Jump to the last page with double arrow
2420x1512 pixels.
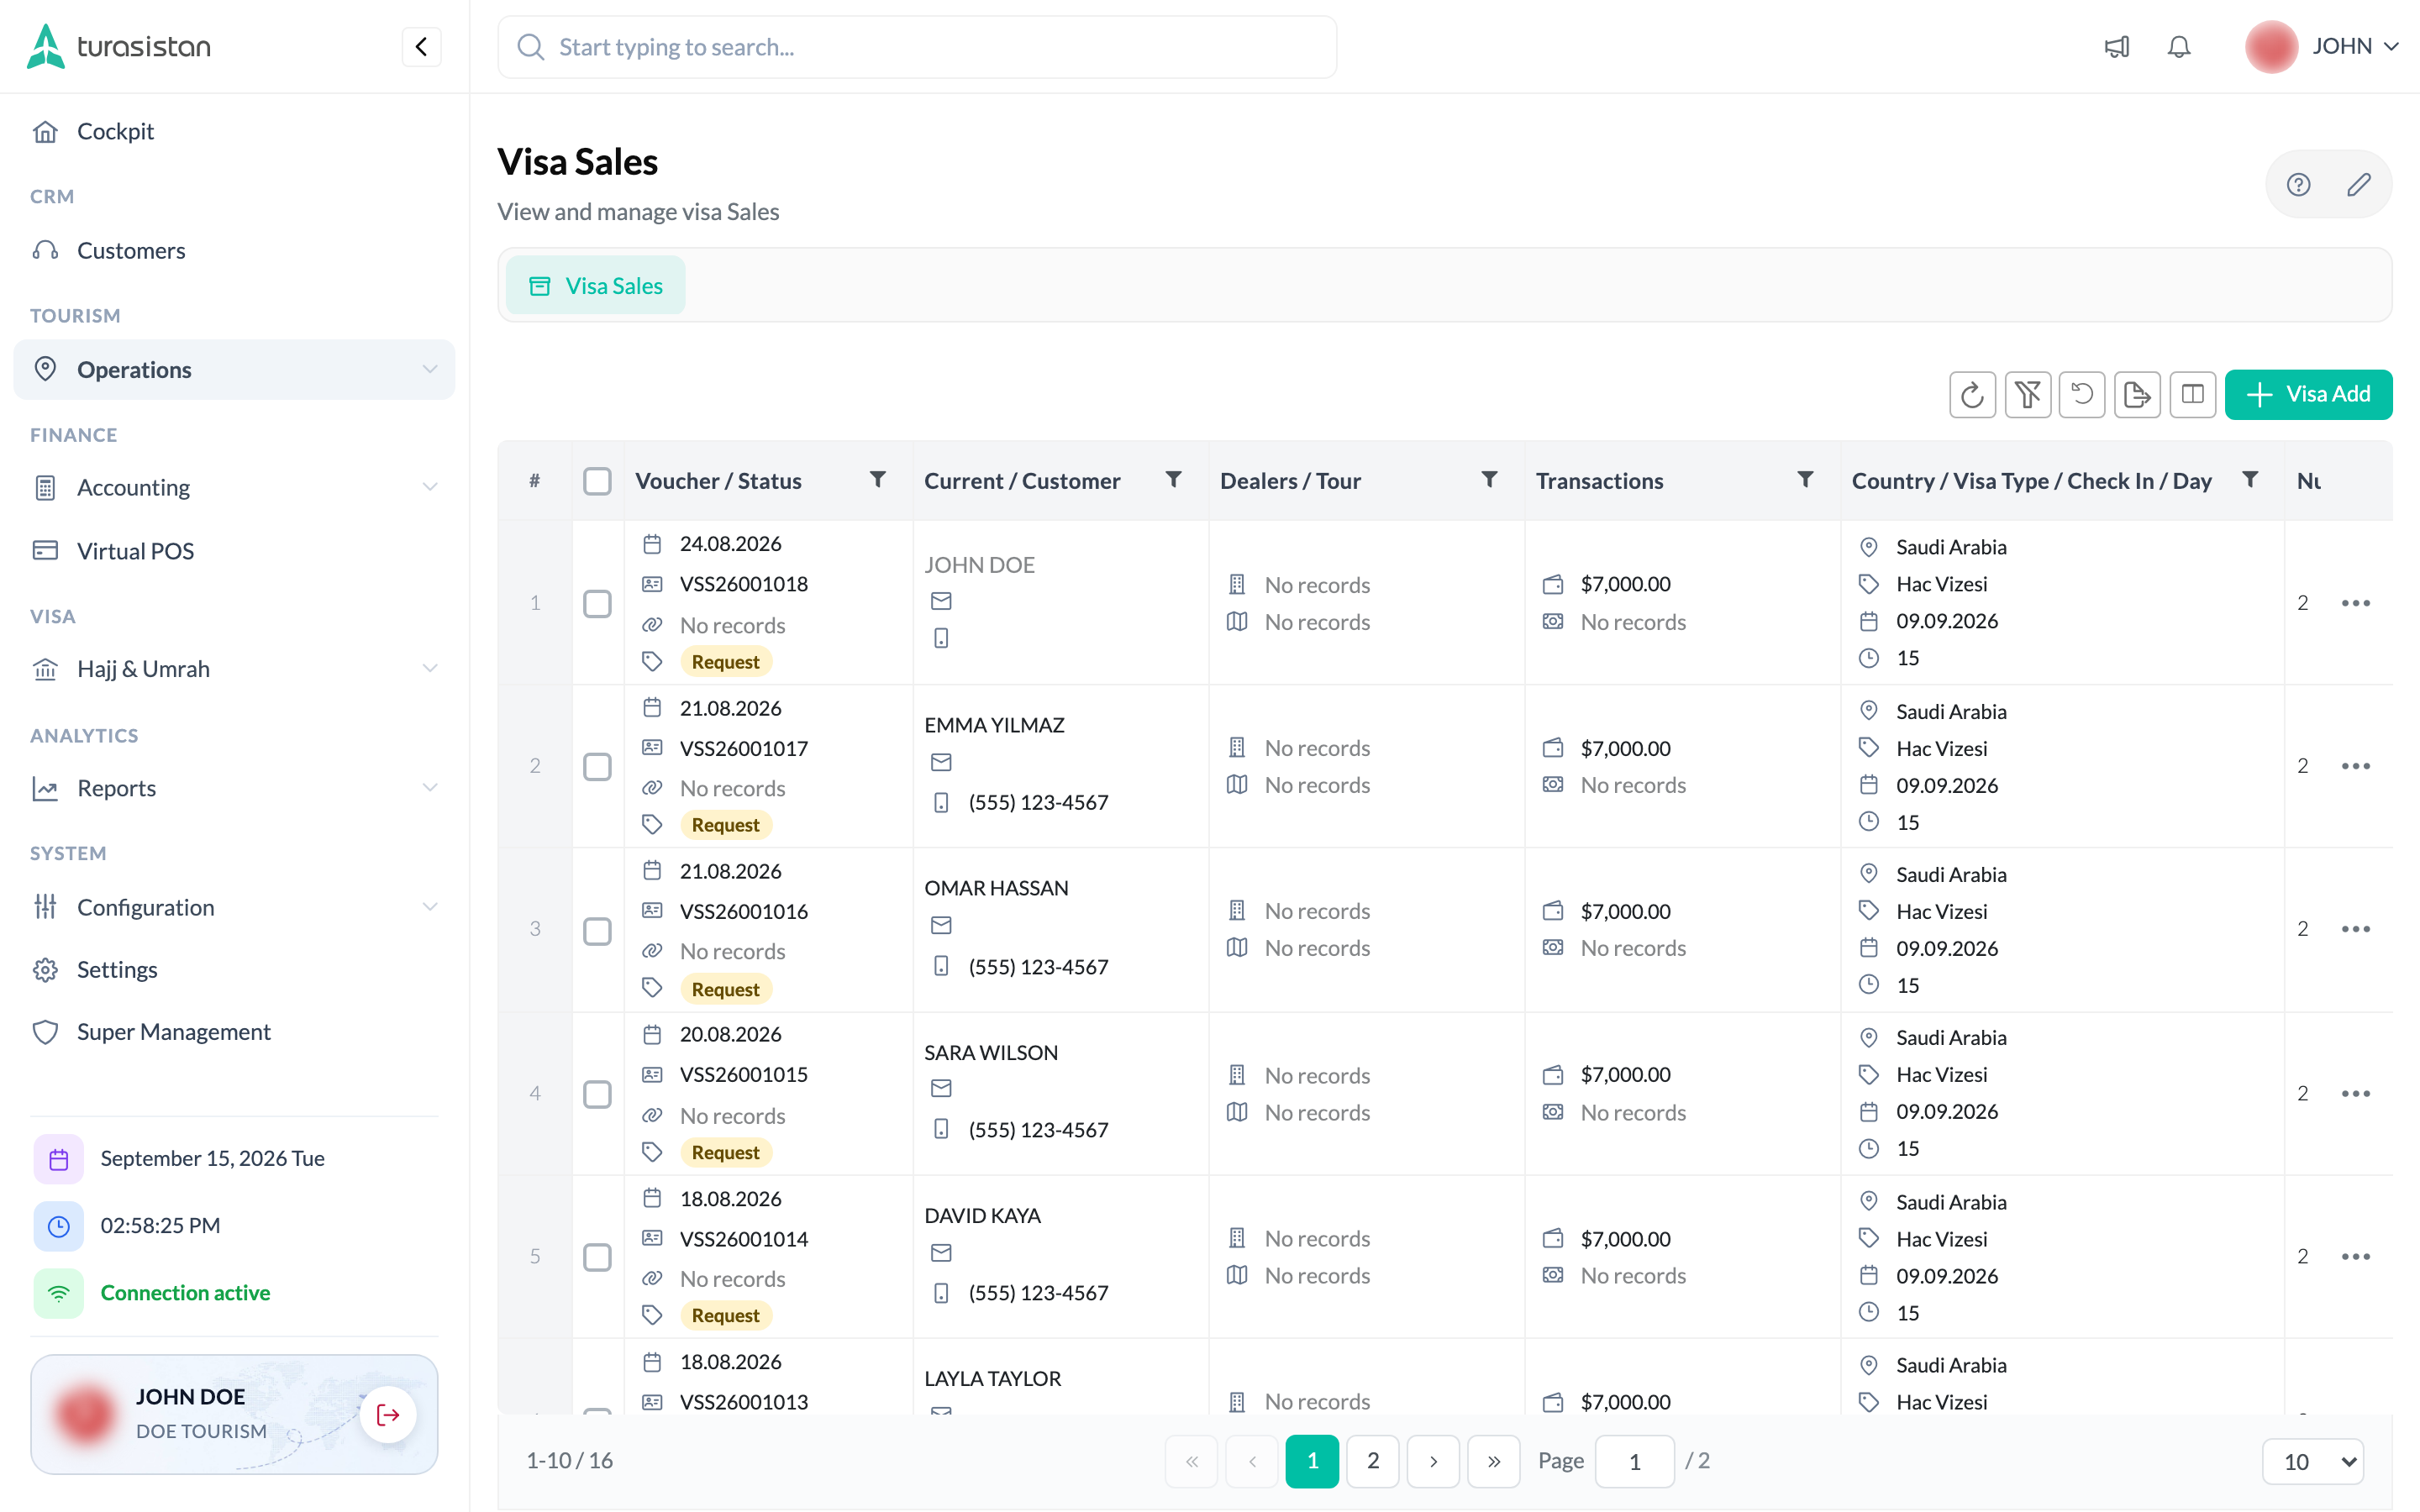click(x=1493, y=1461)
